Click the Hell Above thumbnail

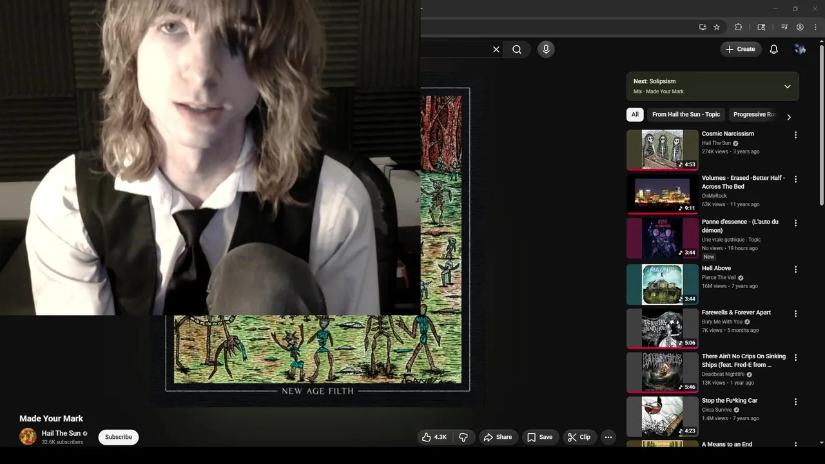[663, 284]
